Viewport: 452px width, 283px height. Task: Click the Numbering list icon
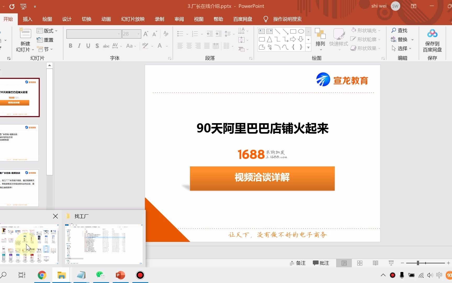coord(195,34)
